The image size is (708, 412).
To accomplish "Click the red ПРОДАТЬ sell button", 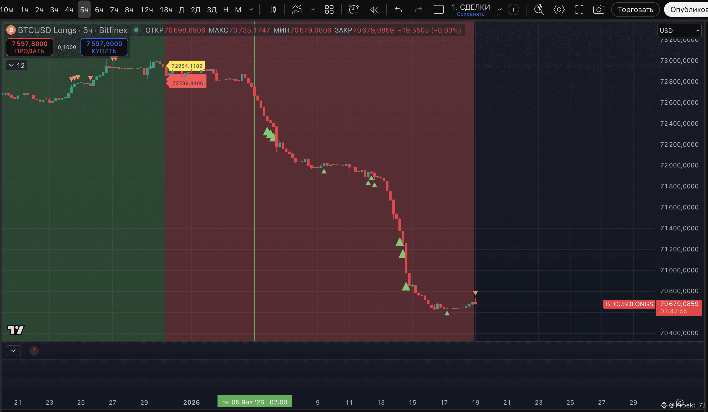I will pos(29,47).
